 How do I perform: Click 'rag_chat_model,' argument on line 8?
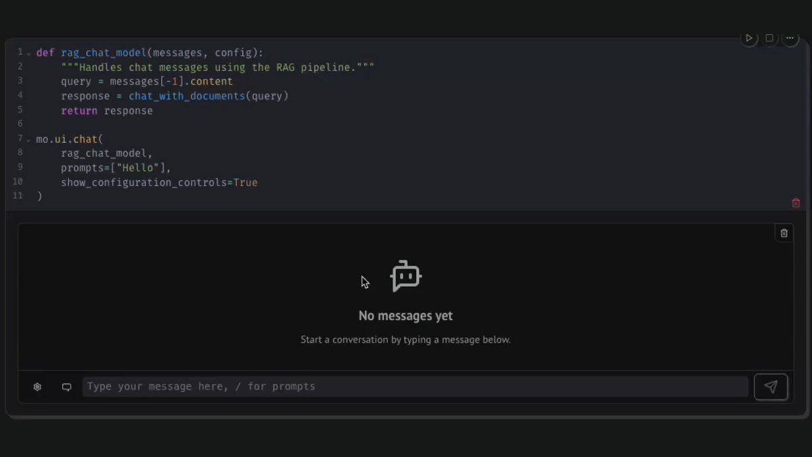(107, 154)
